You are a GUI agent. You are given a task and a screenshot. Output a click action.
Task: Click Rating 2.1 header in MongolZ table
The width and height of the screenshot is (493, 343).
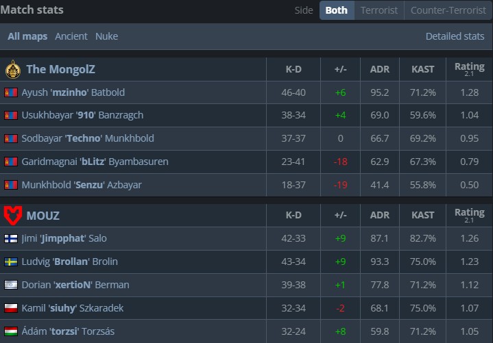[x=469, y=69]
